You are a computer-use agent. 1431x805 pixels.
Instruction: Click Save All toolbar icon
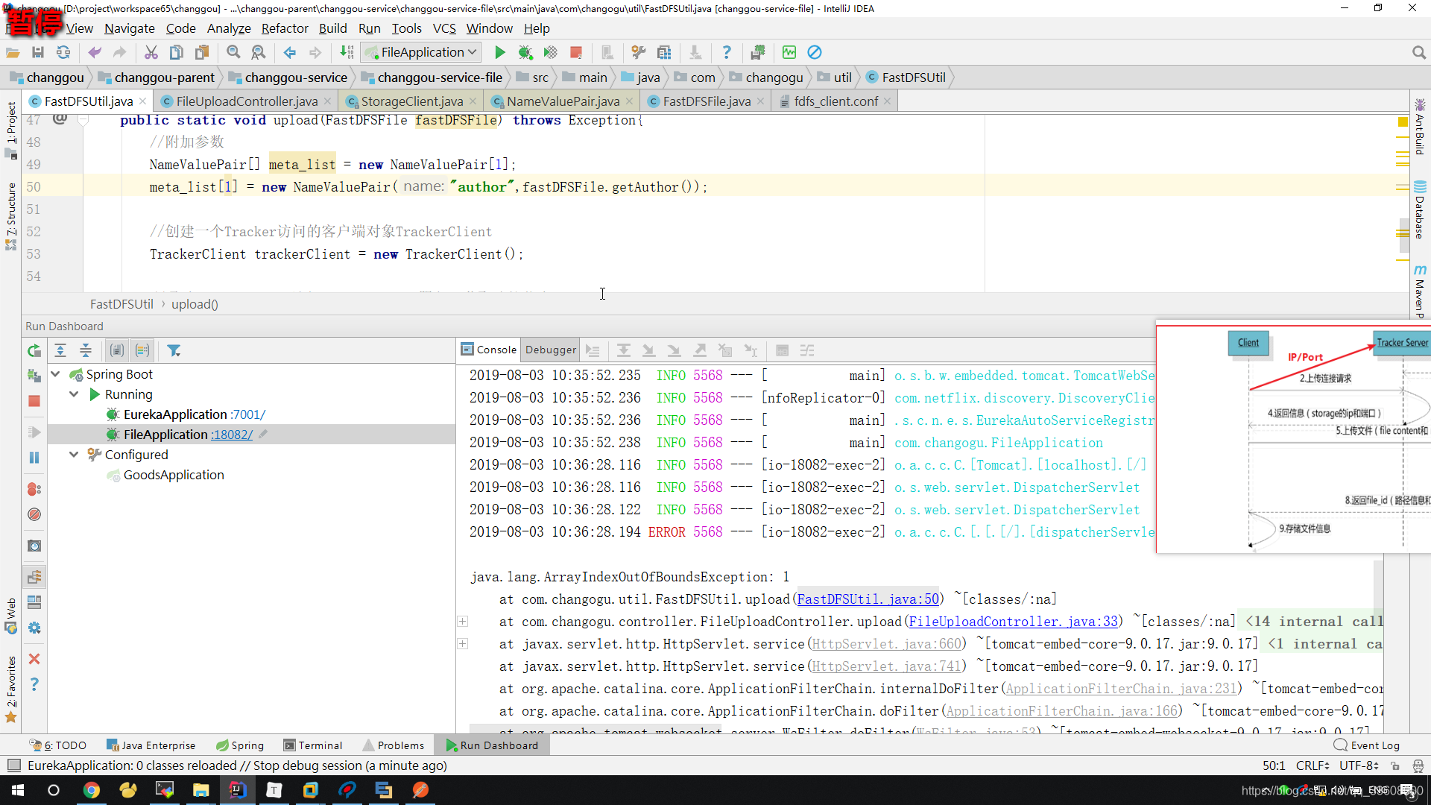[x=38, y=52]
